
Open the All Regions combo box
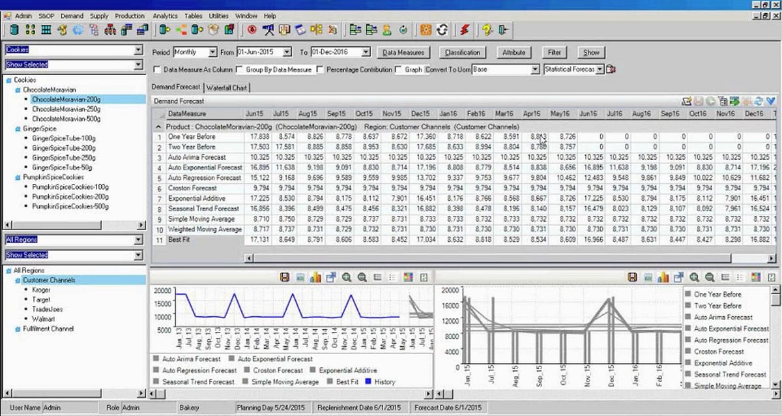138,240
